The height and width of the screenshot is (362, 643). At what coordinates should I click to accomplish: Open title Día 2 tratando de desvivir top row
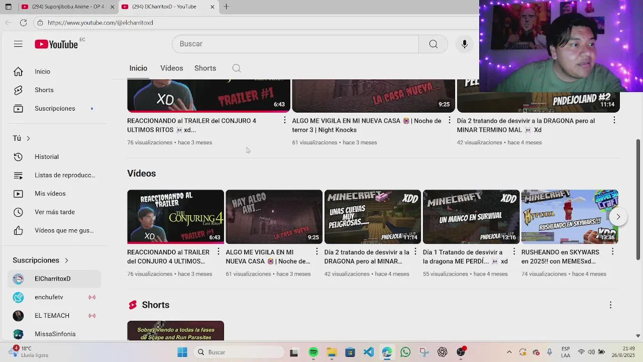click(526, 125)
